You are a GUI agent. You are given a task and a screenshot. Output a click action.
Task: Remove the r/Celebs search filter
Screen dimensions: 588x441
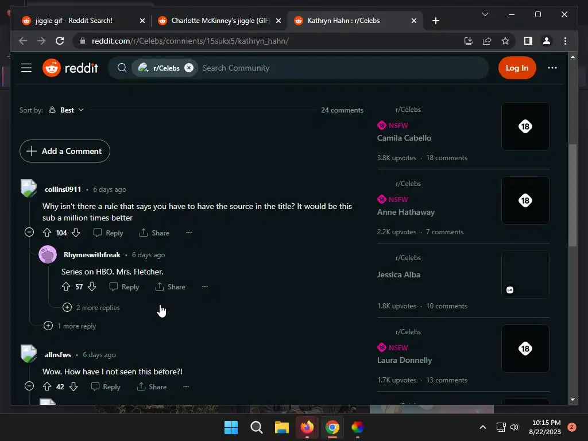pos(189,68)
